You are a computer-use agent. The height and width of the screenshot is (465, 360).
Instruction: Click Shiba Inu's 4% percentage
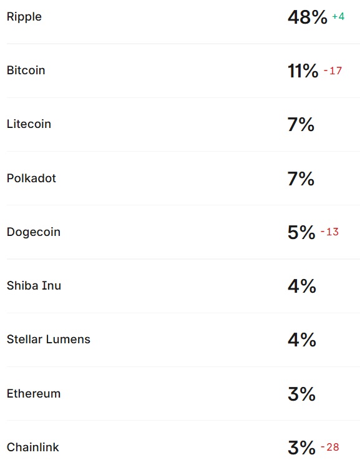click(302, 286)
